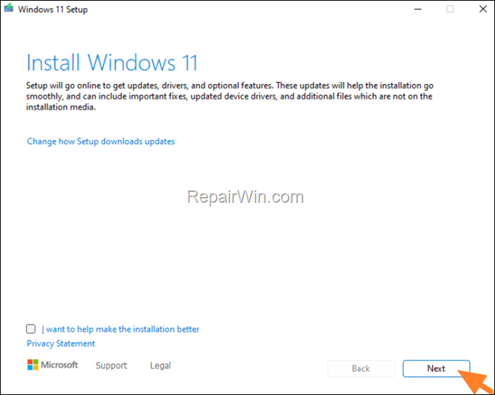Click the I want to help make the installation better label
Screen dimensions: 495x395
click(120, 330)
